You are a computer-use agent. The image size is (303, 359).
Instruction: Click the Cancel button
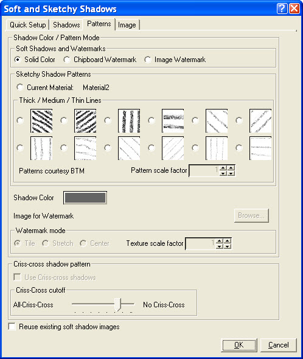pos(279,345)
